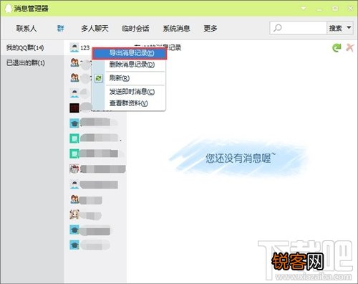Click the red house group photo avatar

74,169
